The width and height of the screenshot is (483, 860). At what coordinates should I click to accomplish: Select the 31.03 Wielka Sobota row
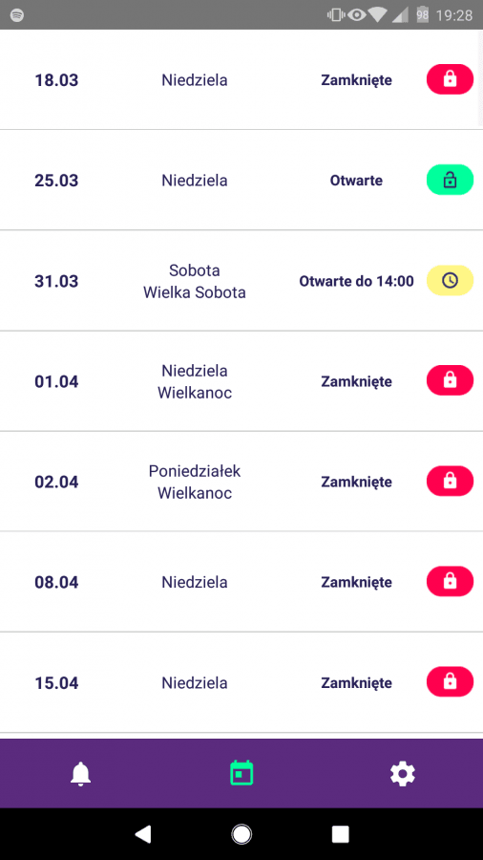coord(241,281)
